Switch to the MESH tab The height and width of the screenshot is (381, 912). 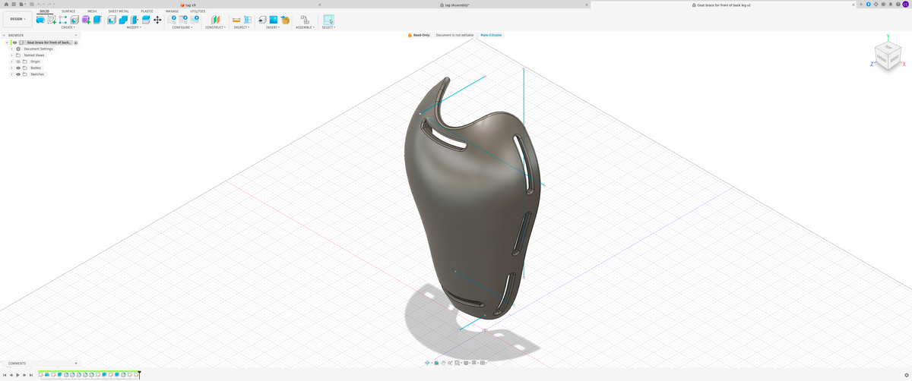pyautogui.click(x=92, y=11)
